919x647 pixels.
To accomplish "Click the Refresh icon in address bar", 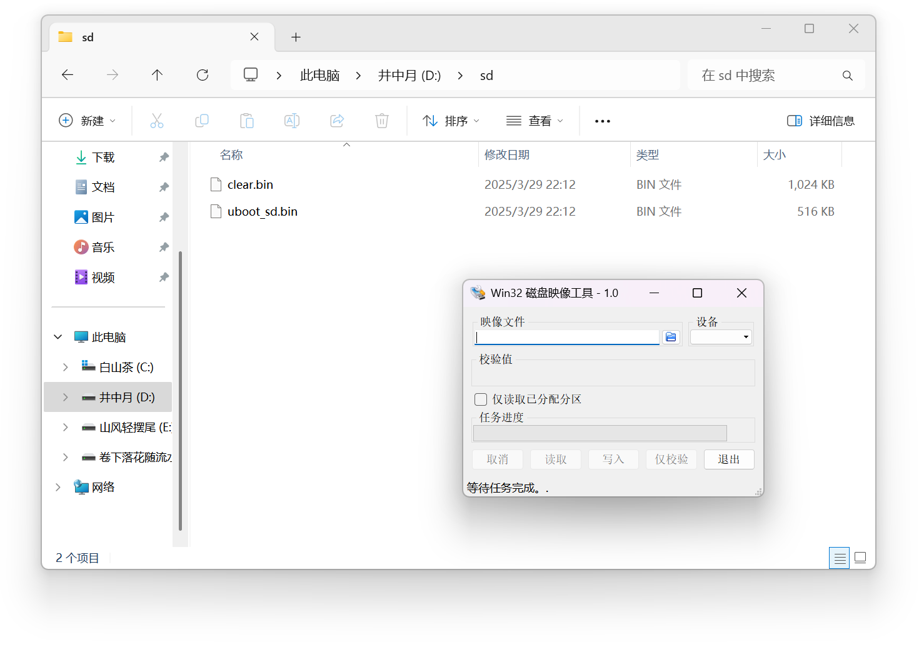I will click(203, 74).
